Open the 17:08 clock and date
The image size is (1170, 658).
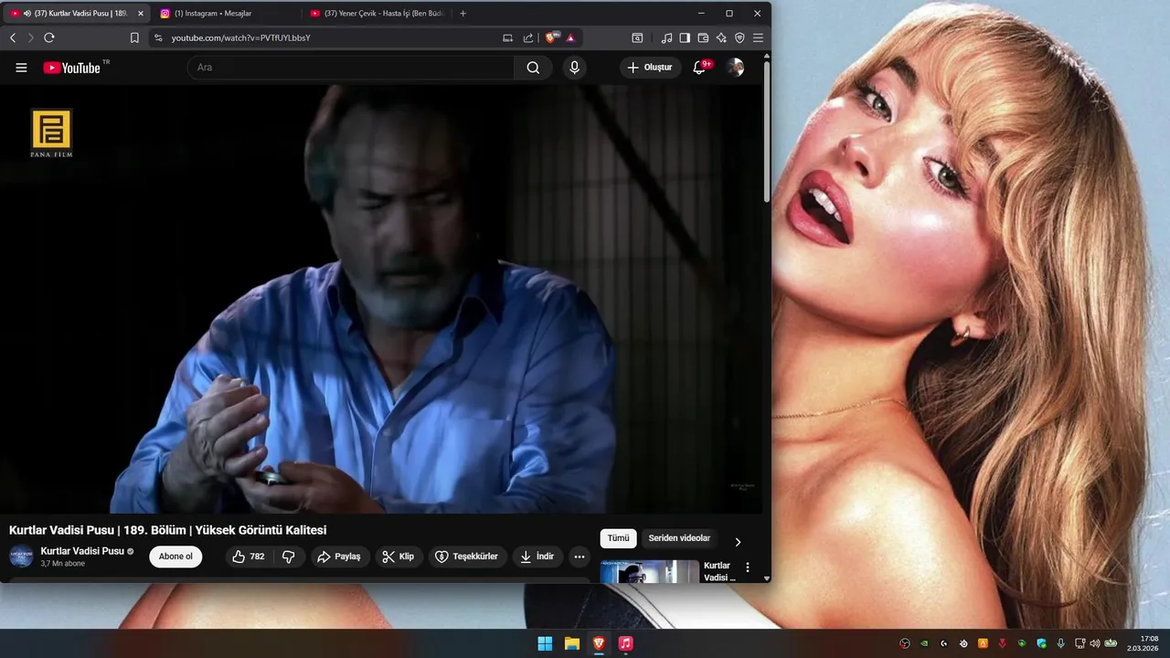click(1143, 643)
